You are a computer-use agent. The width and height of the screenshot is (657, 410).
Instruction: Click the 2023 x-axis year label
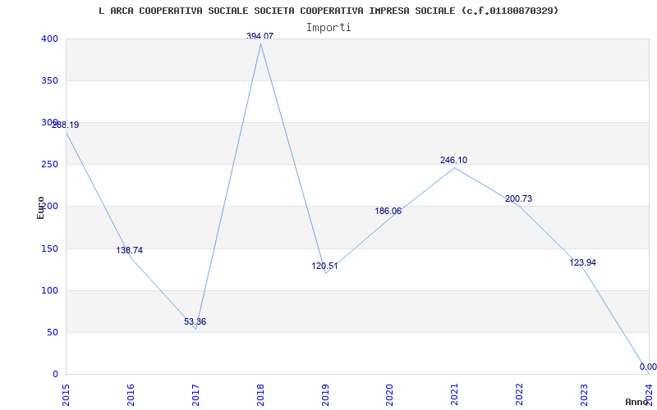click(x=584, y=394)
